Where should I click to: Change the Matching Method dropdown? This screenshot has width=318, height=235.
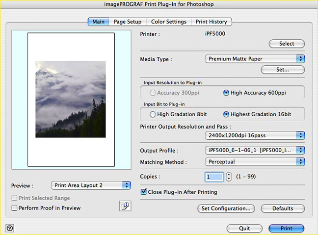tap(255, 161)
